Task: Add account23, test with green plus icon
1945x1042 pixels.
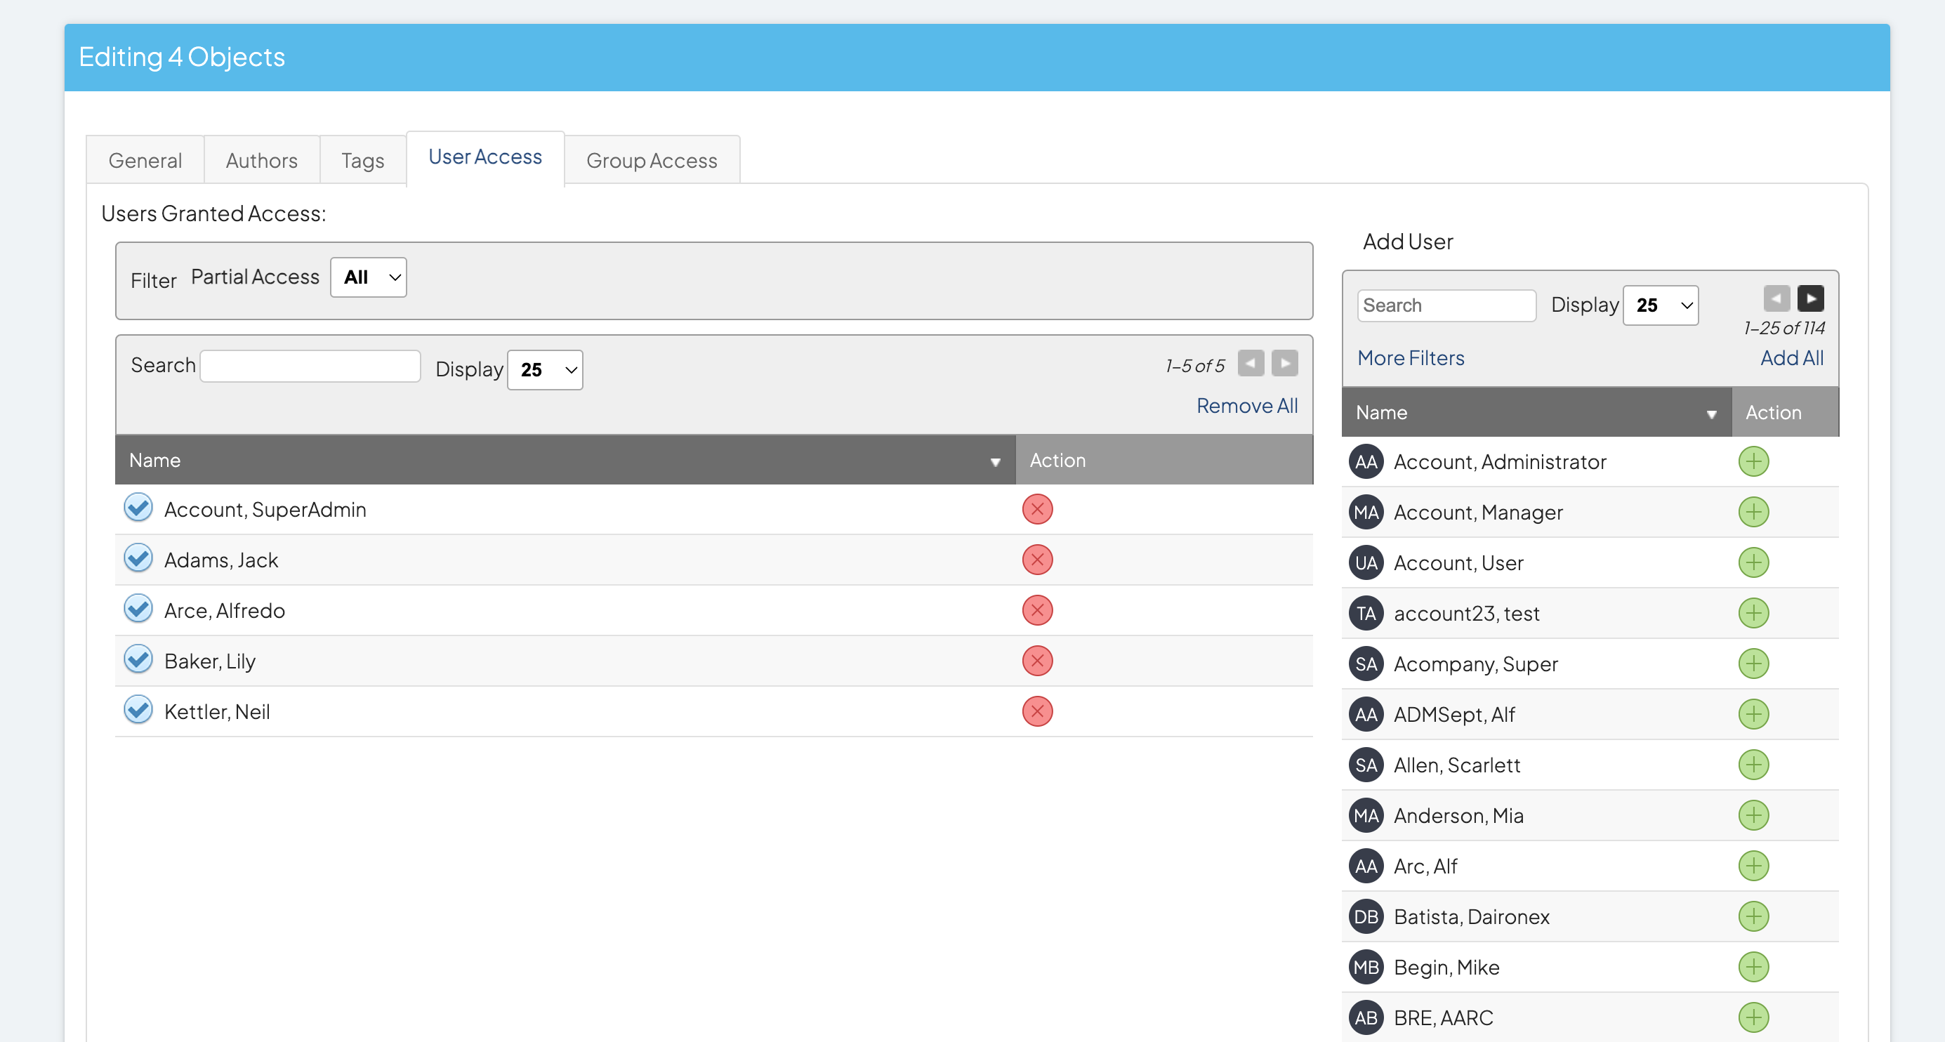Action: point(1753,613)
